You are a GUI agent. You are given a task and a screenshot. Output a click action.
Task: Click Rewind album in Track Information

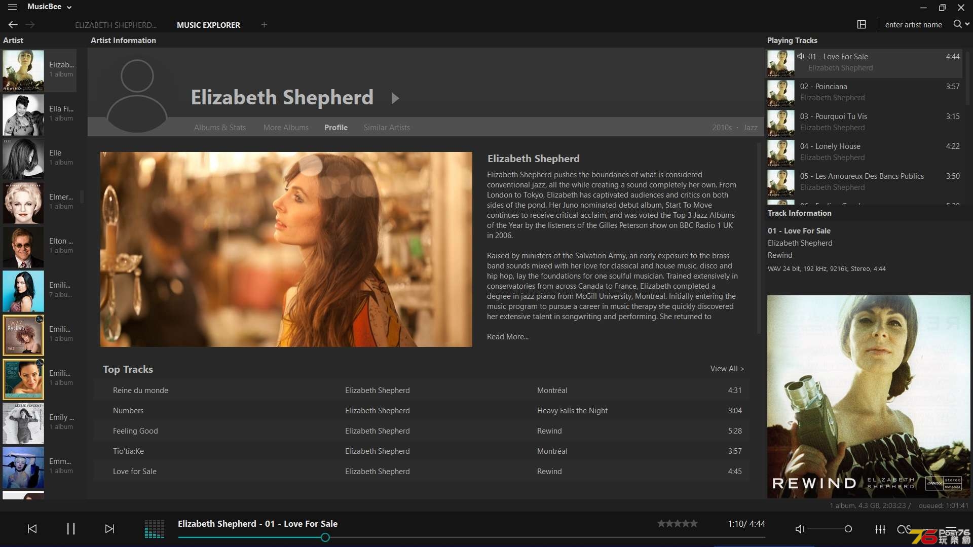pyautogui.click(x=779, y=255)
